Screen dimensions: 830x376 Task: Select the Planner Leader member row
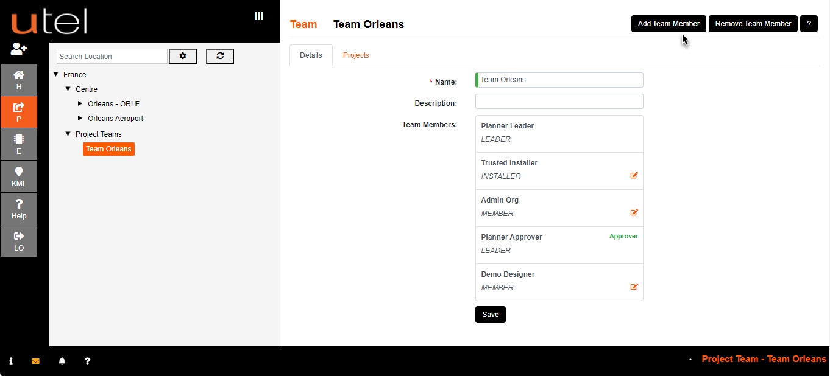point(559,134)
